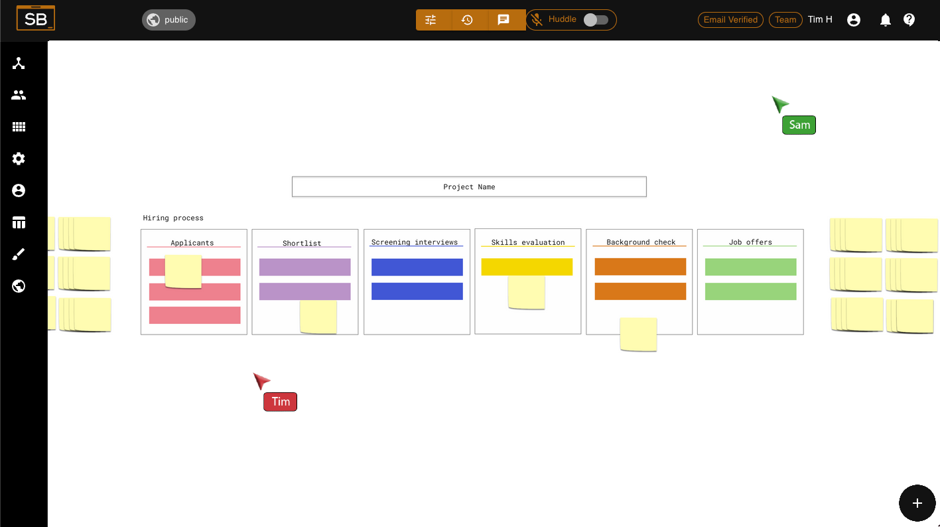
Task: Click the public visibility badge
Action: (x=168, y=20)
